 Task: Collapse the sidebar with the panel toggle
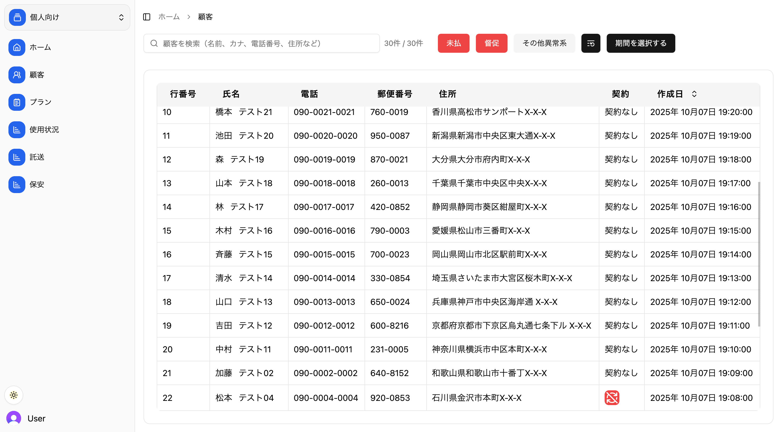(147, 17)
